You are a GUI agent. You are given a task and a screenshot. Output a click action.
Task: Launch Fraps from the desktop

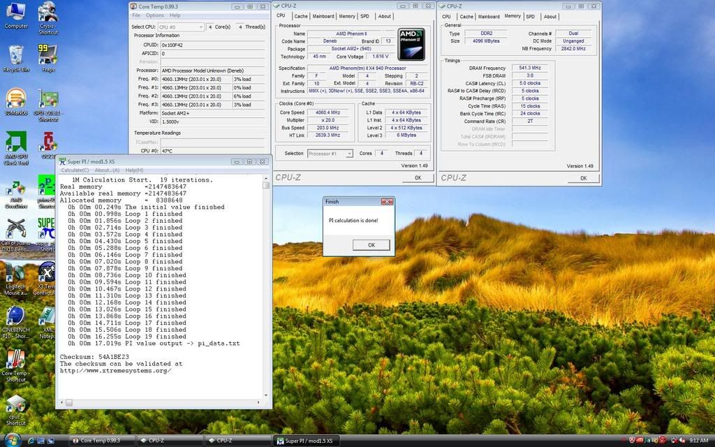[x=48, y=58]
